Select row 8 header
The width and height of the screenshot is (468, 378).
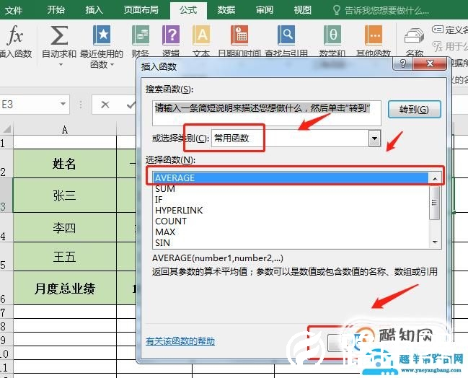[x=6, y=325]
